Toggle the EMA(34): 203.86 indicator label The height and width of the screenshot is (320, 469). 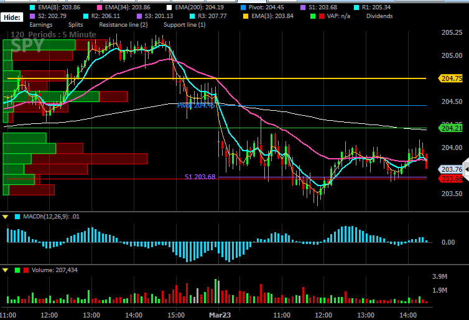tap(128, 7)
